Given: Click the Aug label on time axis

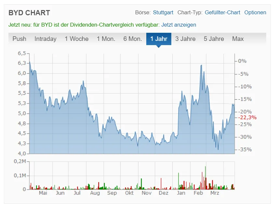Looking at the screenshot, I should click(x=95, y=193).
